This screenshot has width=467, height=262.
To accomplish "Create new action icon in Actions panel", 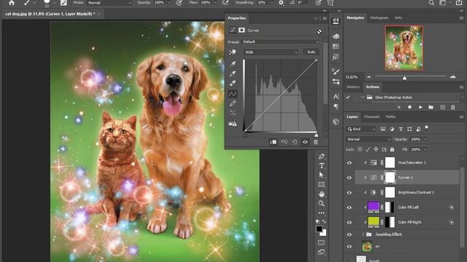I will click(x=443, y=107).
